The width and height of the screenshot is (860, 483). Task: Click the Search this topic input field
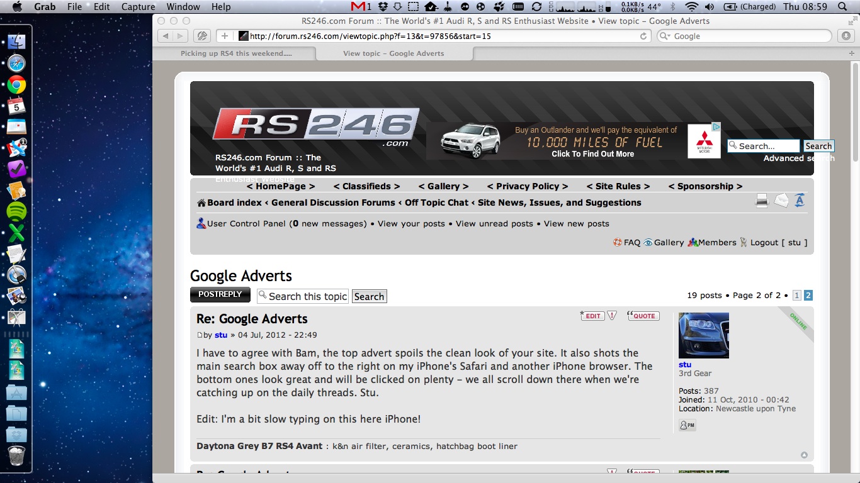tap(303, 296)
